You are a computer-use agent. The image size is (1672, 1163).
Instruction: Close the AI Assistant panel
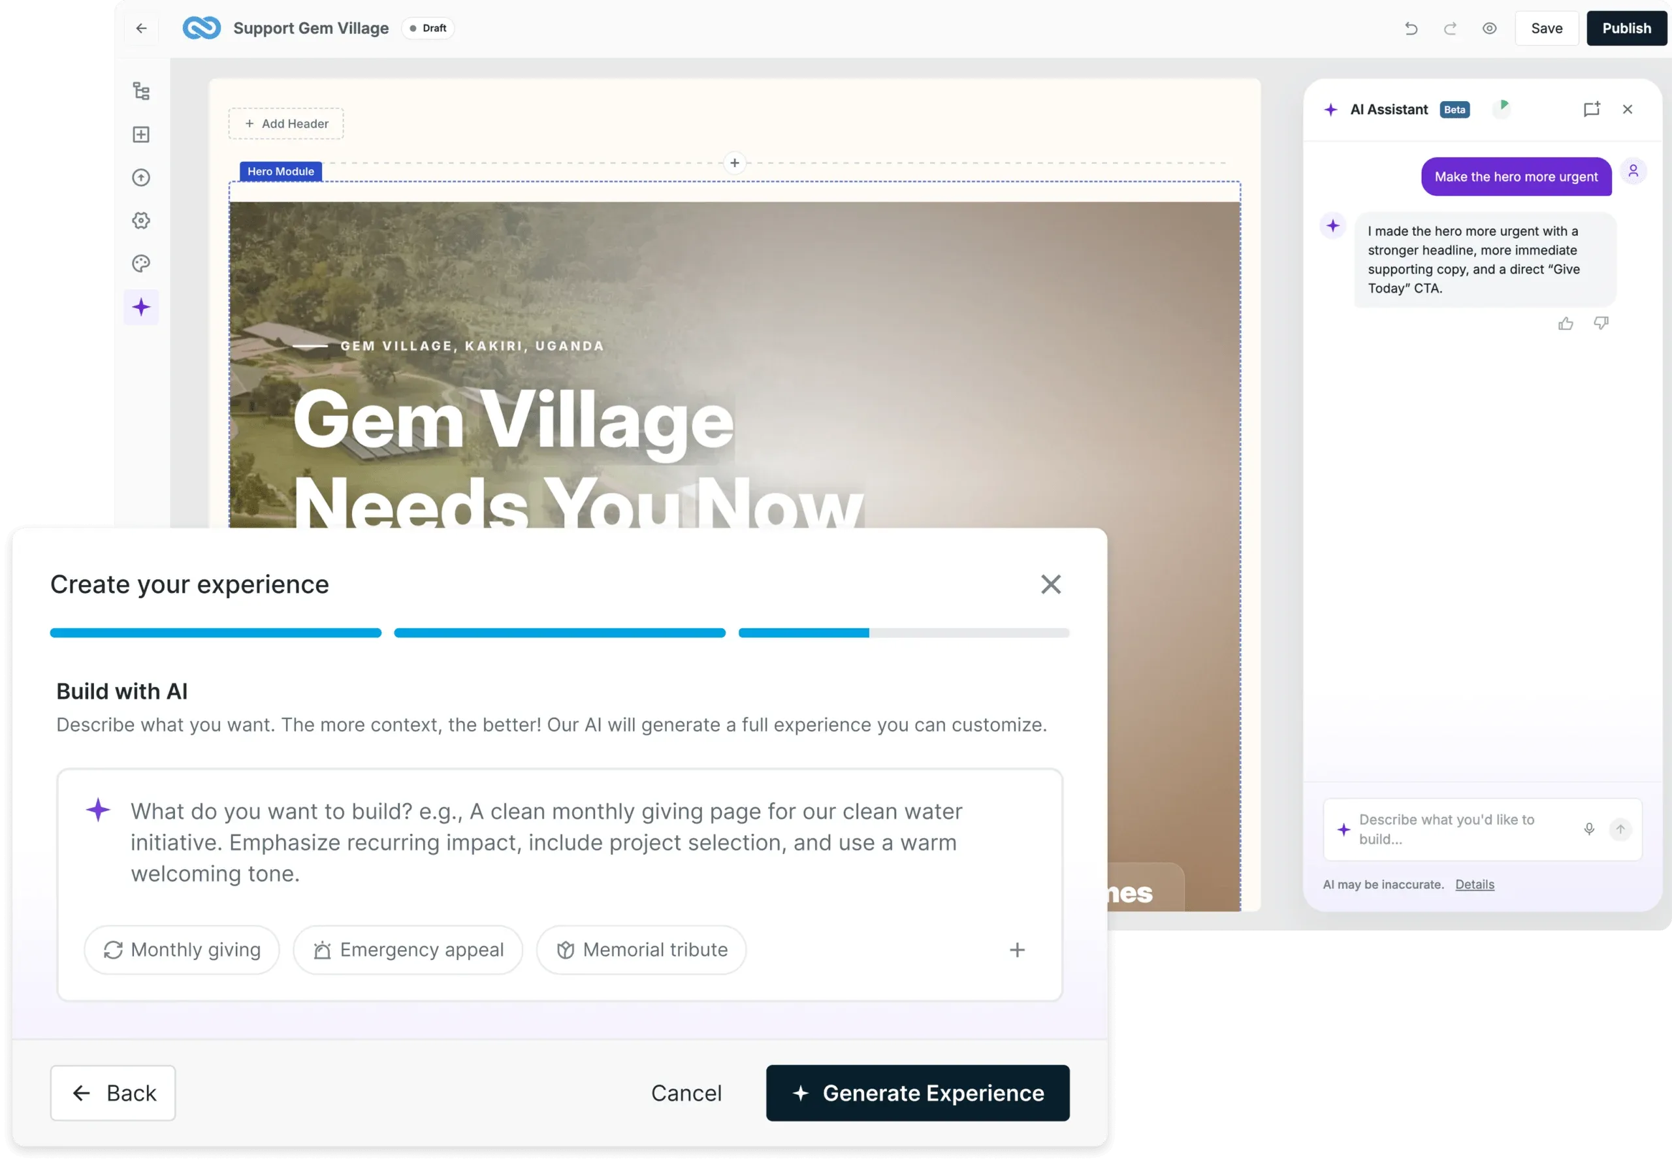[x=1628, y=109]
